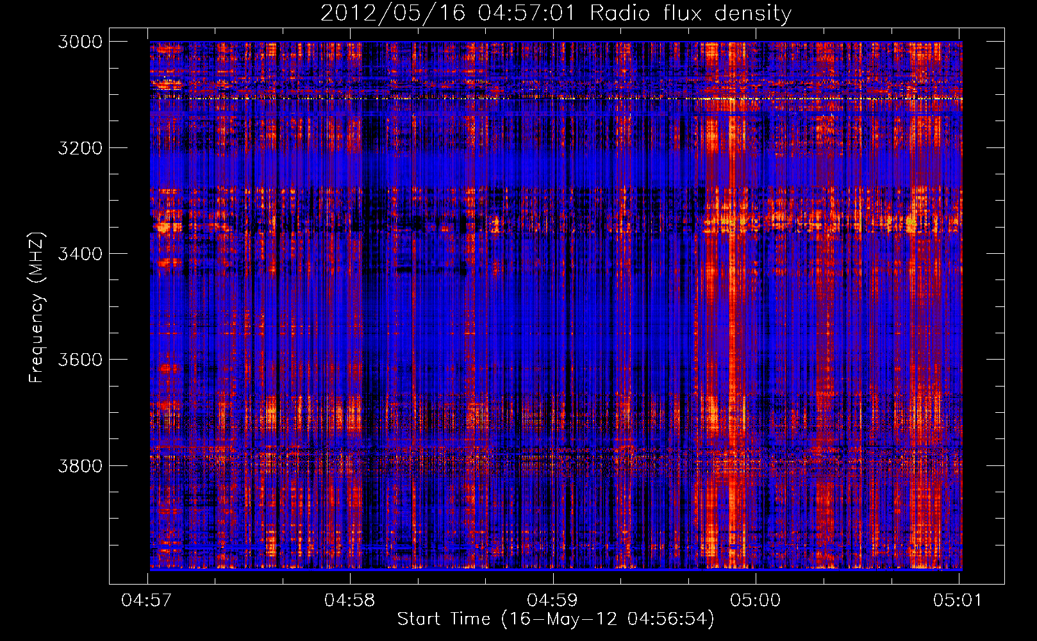Click the 3600 frequency tick label

click(80, 360)
